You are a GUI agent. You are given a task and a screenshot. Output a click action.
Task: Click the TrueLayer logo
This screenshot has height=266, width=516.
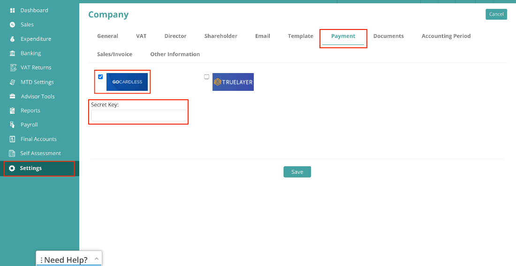233,82
